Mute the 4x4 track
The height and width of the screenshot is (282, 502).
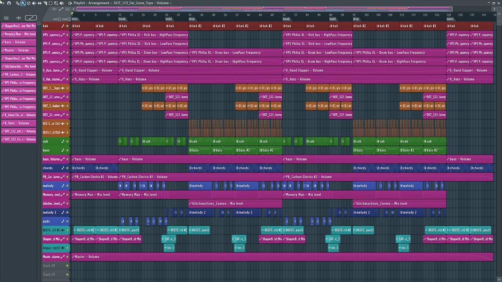pos(67,26)
